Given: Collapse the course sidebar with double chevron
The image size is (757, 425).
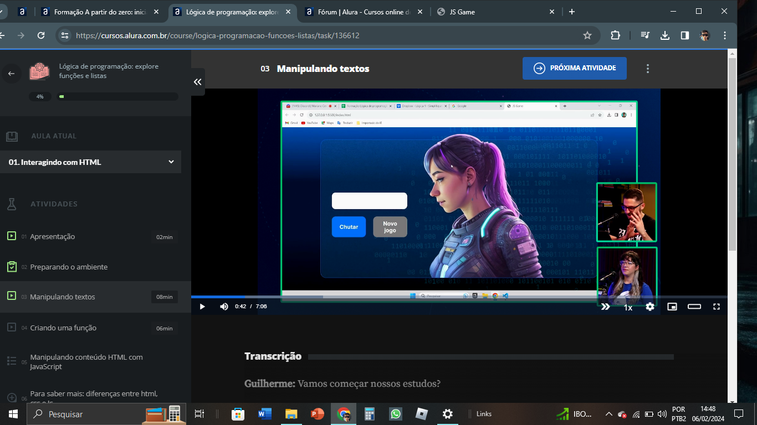Looking at the screenshot, I should pyautogui.click(x=198, y=82).
